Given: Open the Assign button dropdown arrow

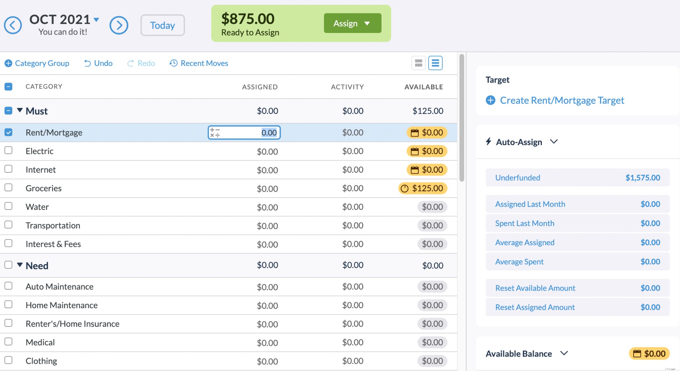Looking at the screenshot, I should point(367,23).
